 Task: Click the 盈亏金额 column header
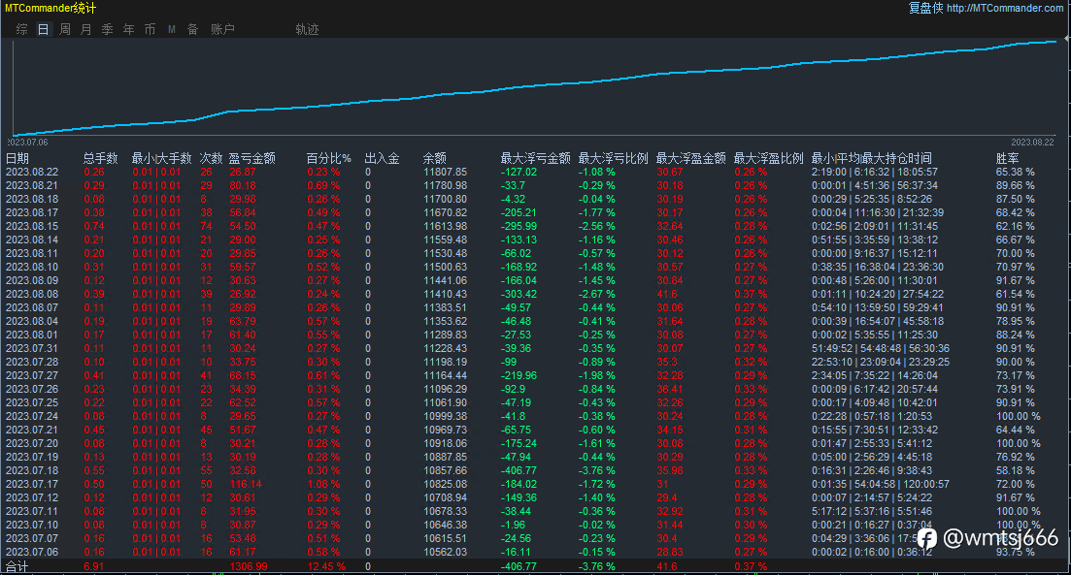pyautogui.click(x=252, y=158)
